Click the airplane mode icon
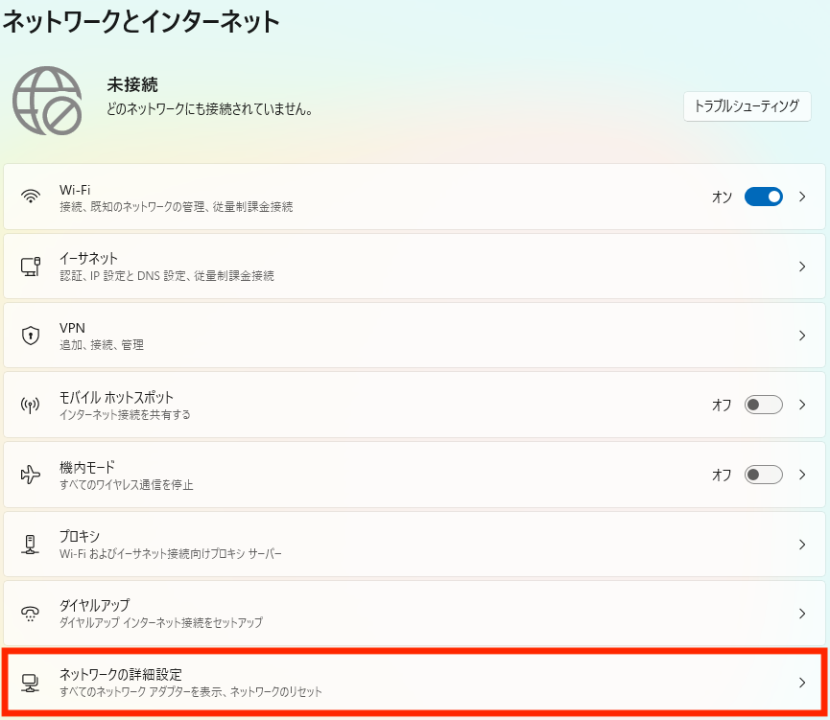 pos(31,475)
